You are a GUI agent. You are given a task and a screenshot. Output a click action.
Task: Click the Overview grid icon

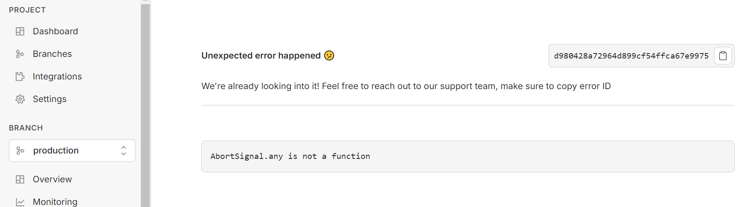(x=20, y=179)
